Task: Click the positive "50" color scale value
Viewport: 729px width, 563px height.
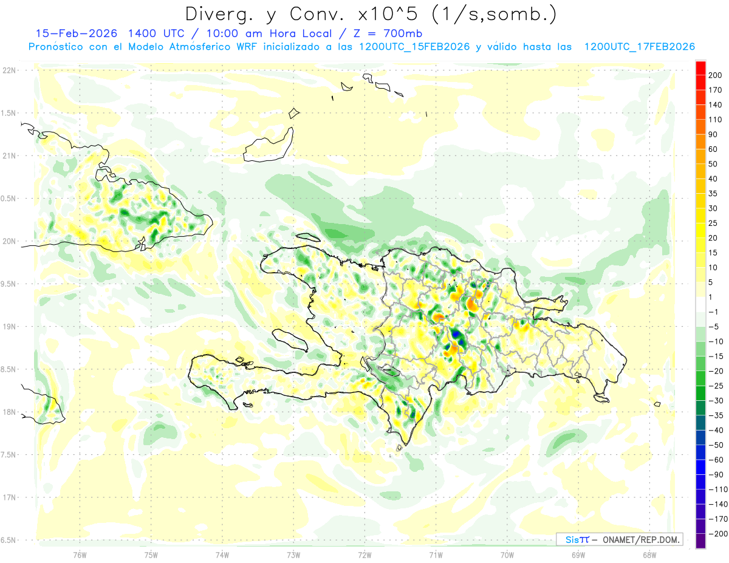Action: coord(714,164)
